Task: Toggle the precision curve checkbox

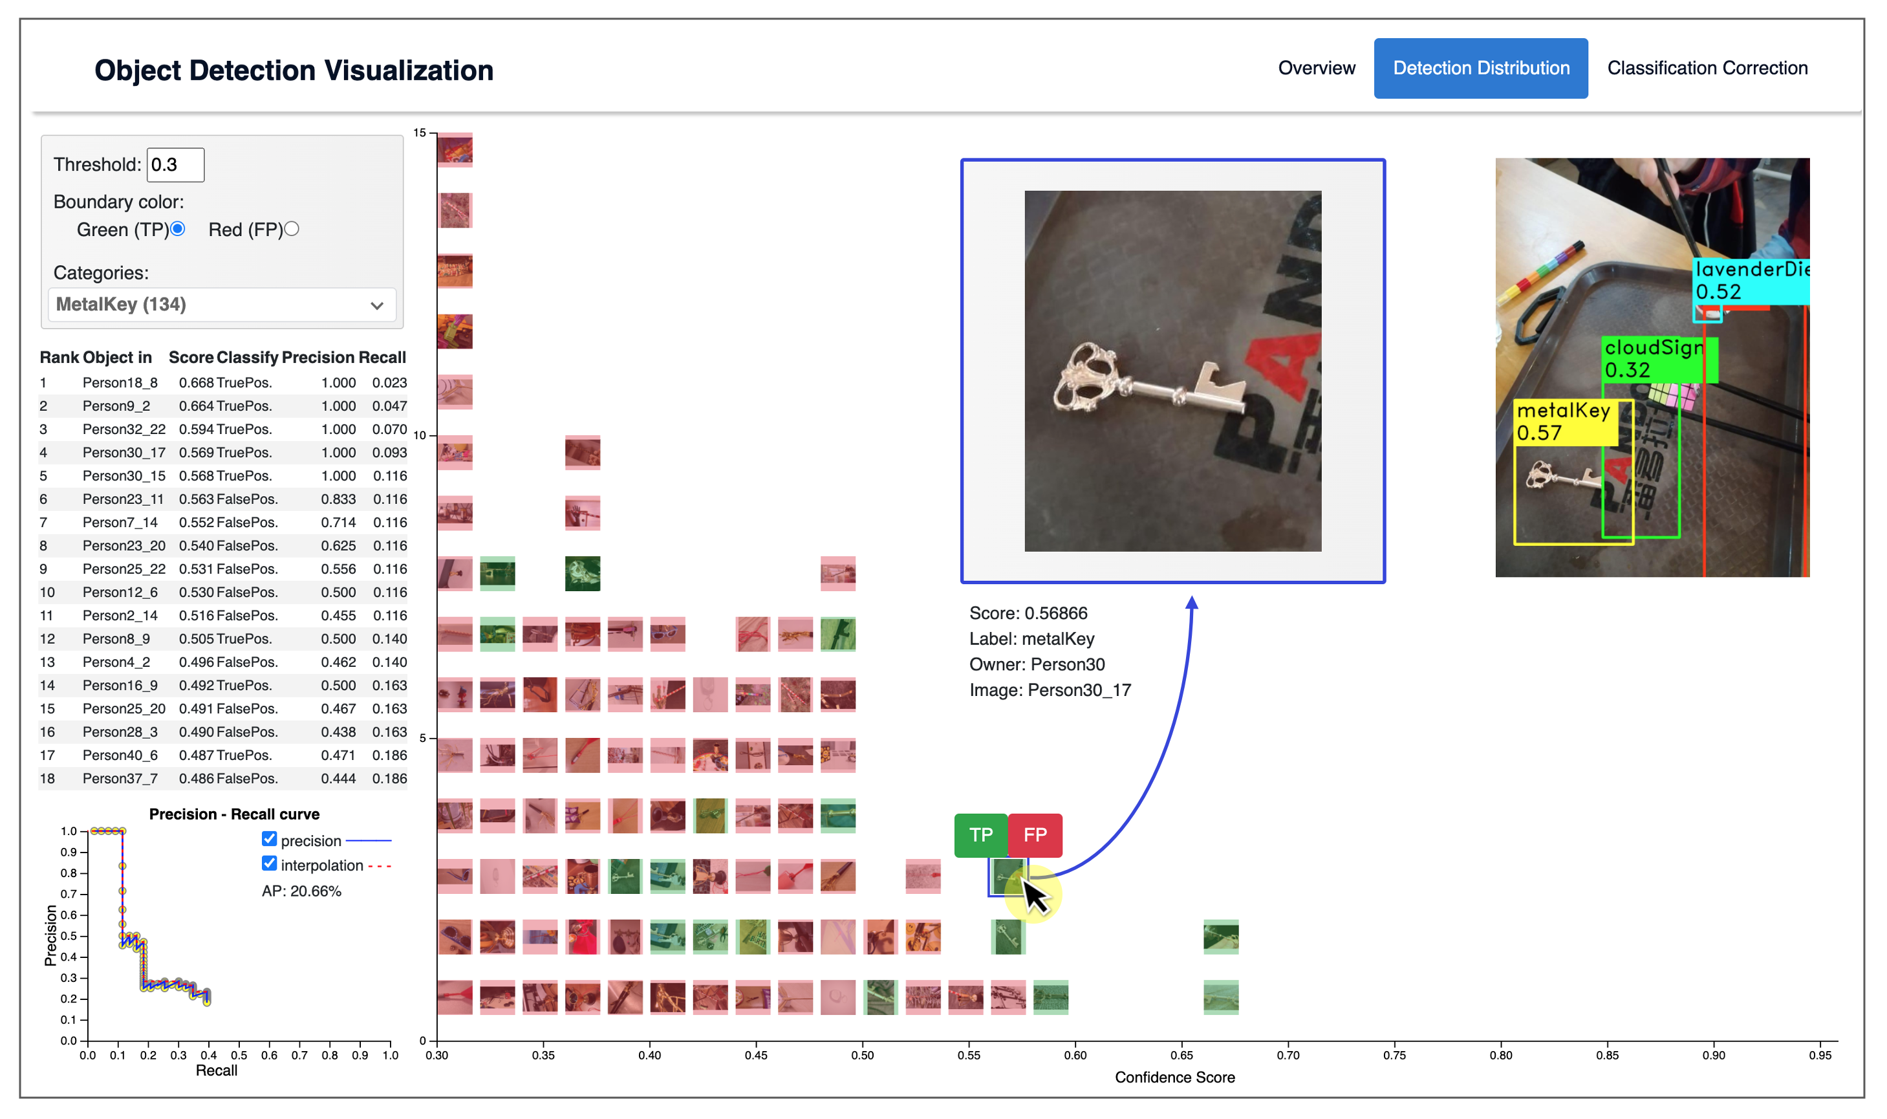Action: click(x=269, y=840)
